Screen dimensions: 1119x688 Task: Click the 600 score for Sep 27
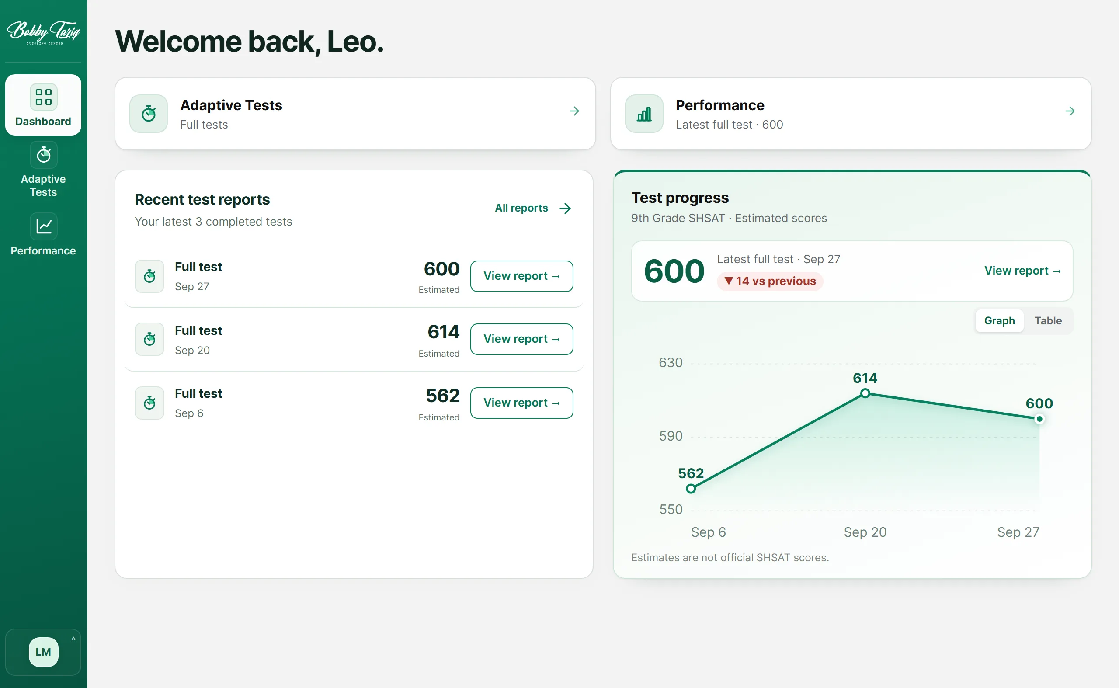441,269
